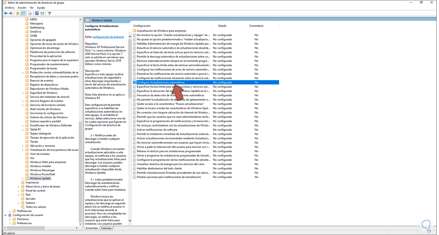
Task: Expand the Sistema tree node
Action: tap(18, 203)
